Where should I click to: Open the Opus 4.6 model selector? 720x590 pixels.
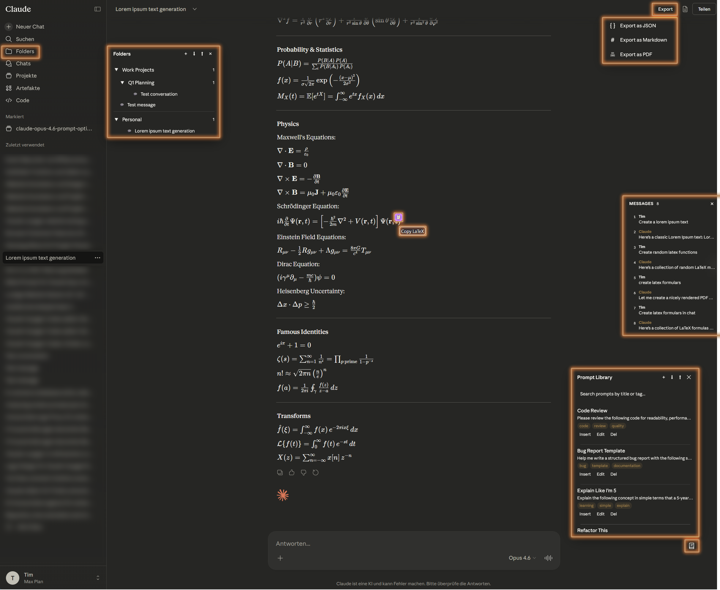[x=522, y=558]
